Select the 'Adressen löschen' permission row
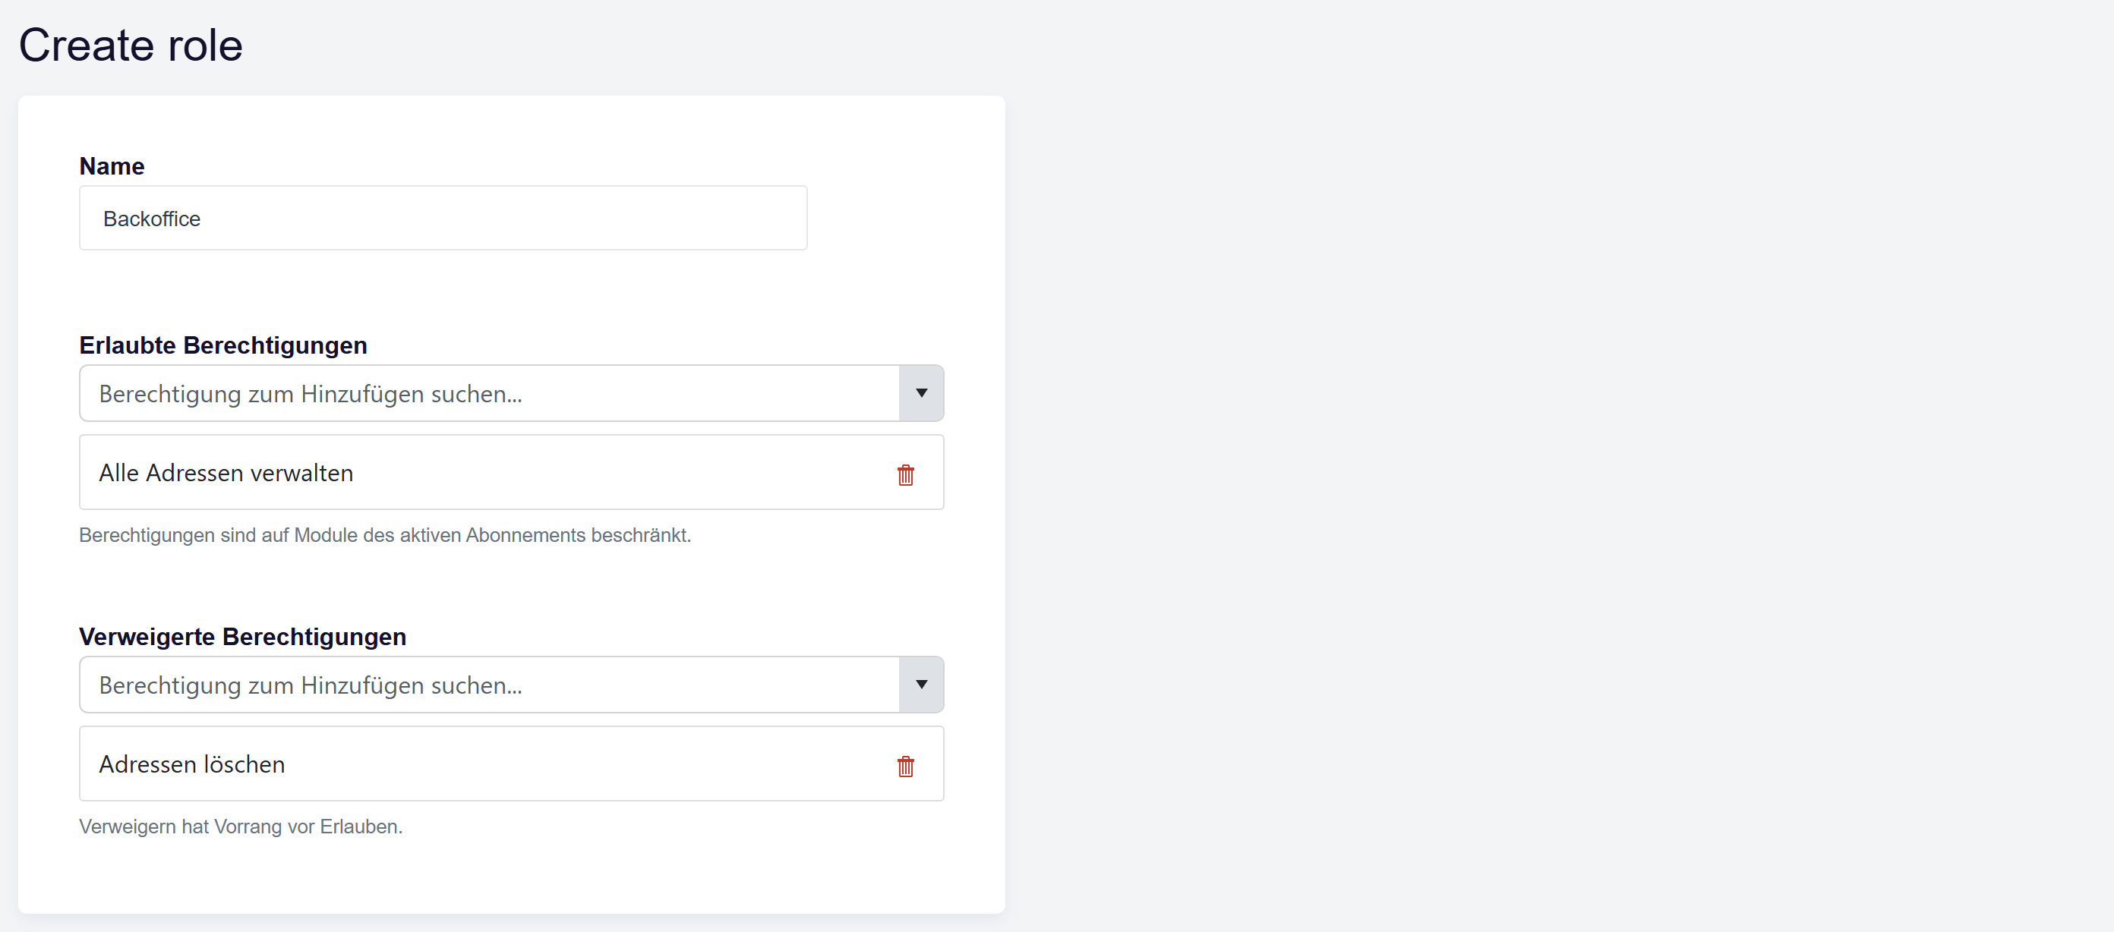2114x932 pixels. (511, 764)
